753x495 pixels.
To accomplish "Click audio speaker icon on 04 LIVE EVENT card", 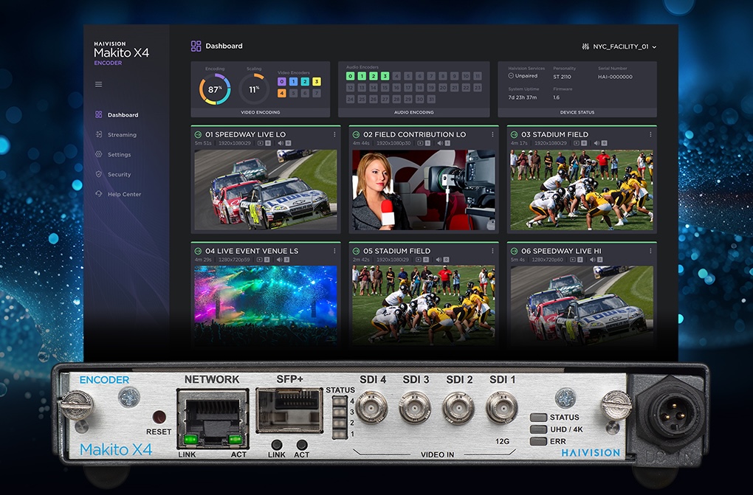I will pos(279,260).
